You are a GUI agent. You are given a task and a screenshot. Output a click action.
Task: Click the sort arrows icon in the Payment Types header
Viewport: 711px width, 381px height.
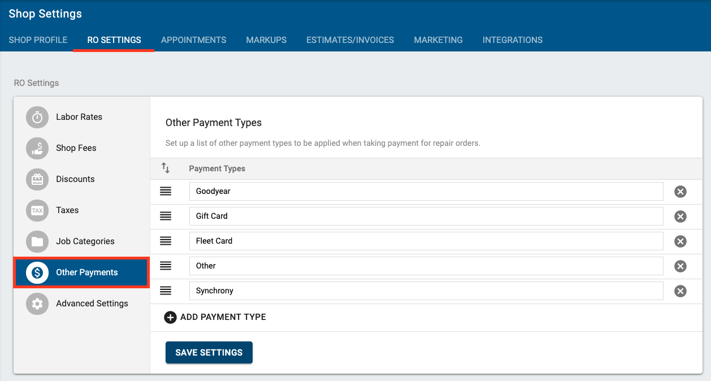pos(166,168)
